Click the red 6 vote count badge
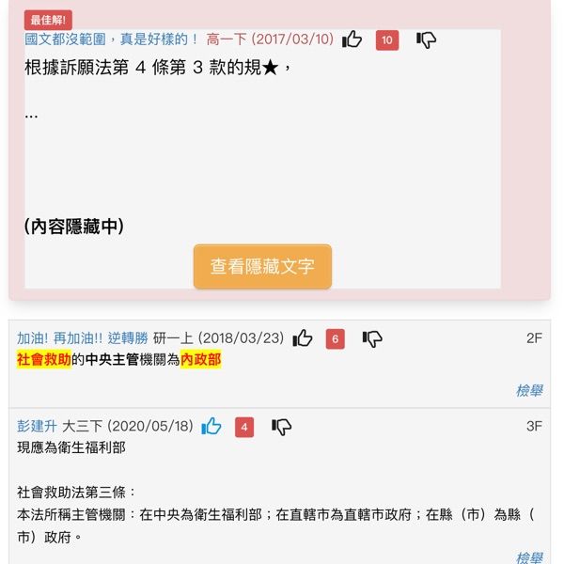This screenshot has height=564, width=564. pyautogui.click(x=335, y=338)
